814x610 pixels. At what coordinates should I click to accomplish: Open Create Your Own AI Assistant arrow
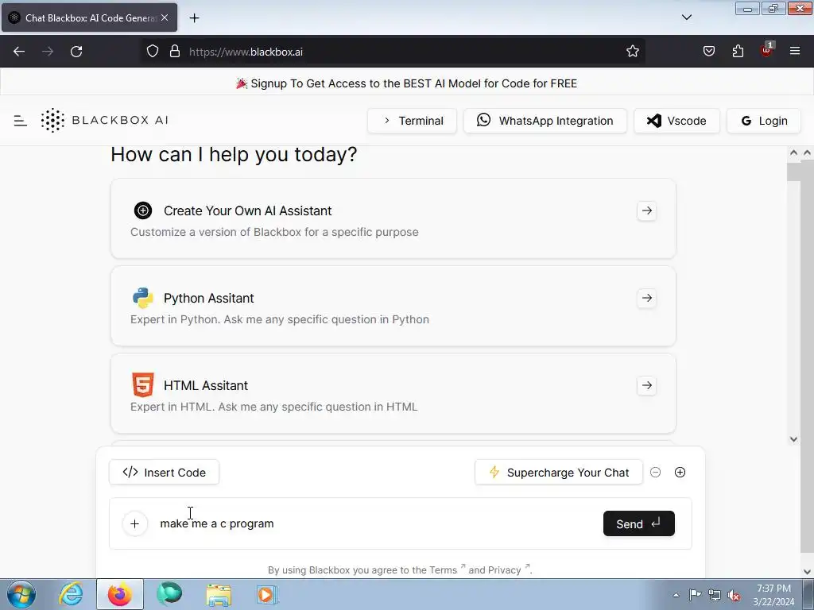pyautogui.click(x=647, y=210)
